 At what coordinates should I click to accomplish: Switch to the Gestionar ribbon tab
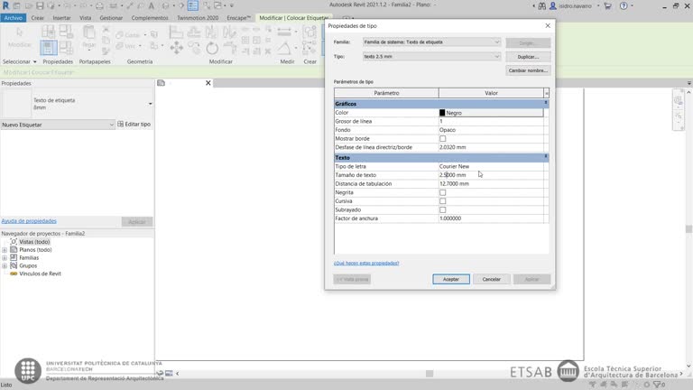tap(111, 17)
